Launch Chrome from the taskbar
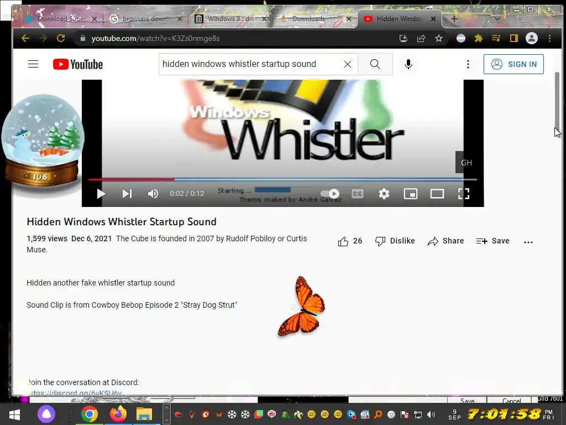 point(89,414)
